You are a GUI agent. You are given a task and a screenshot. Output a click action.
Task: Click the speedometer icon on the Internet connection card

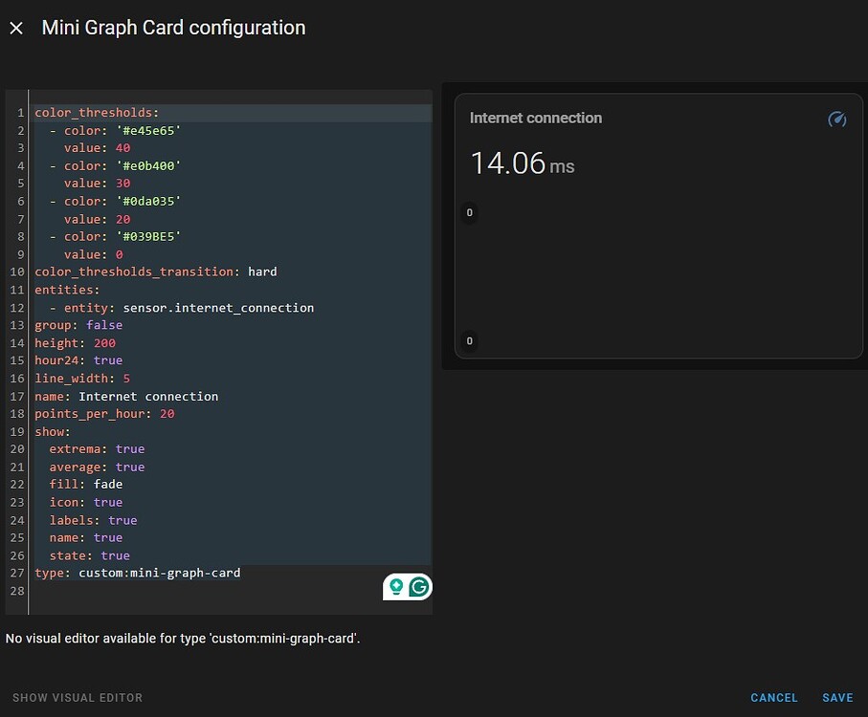pyautogui.click(x=837, y=119)
